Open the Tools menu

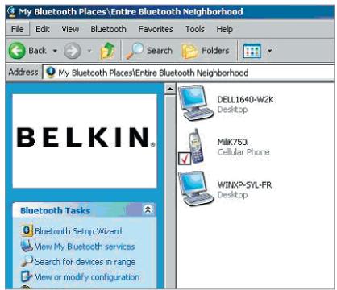(x=195, y=29)
